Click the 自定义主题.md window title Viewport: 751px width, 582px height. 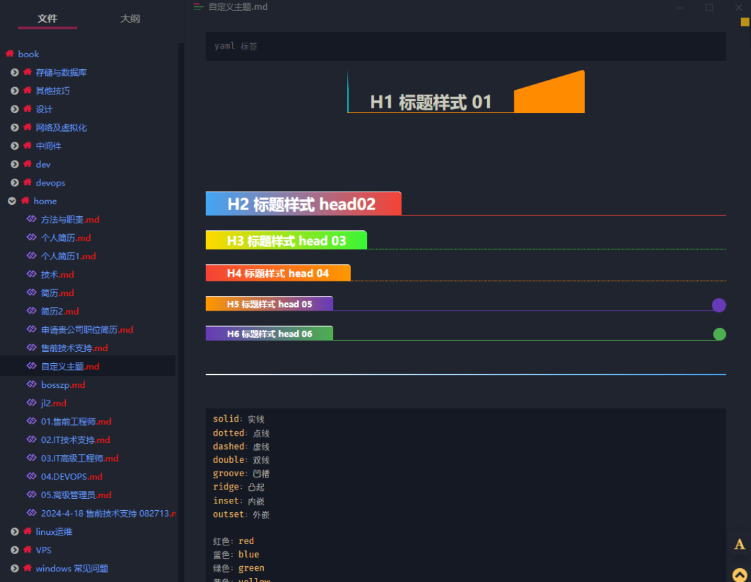(238, 7)
